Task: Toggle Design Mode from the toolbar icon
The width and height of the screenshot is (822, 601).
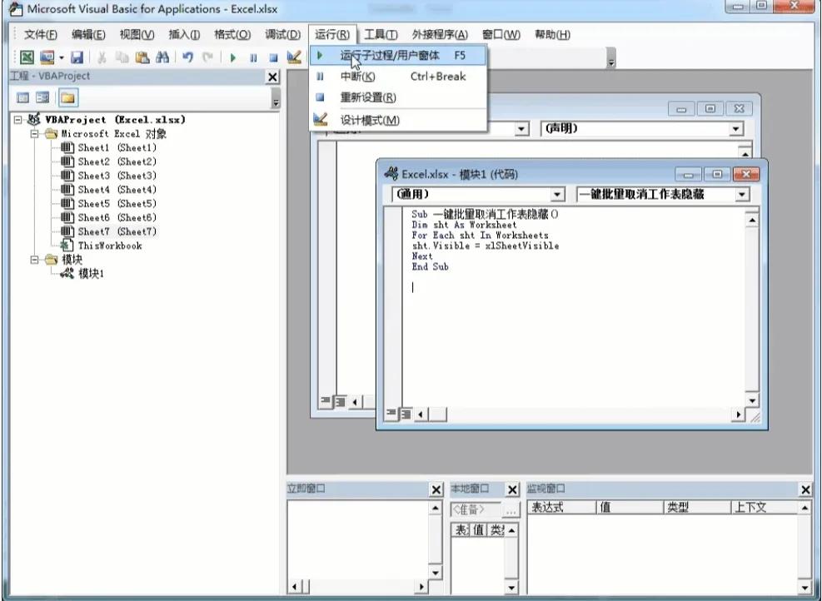Action: pyautogui.click(x=293, y=57)
